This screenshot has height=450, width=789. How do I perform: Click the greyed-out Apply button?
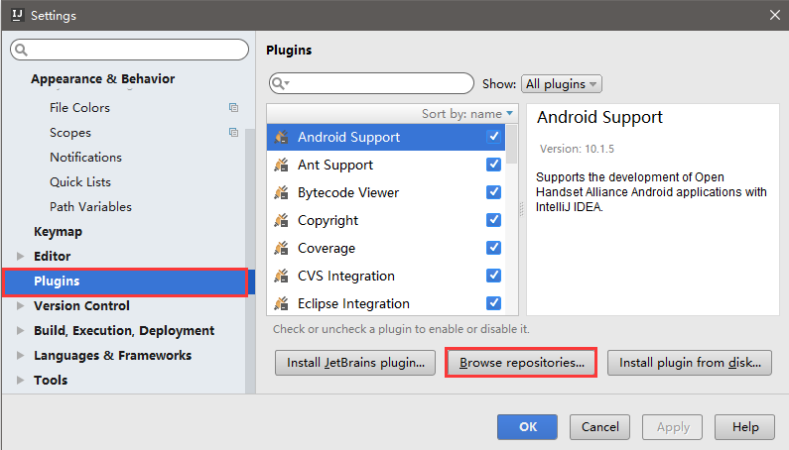click(x=672, y=427)
